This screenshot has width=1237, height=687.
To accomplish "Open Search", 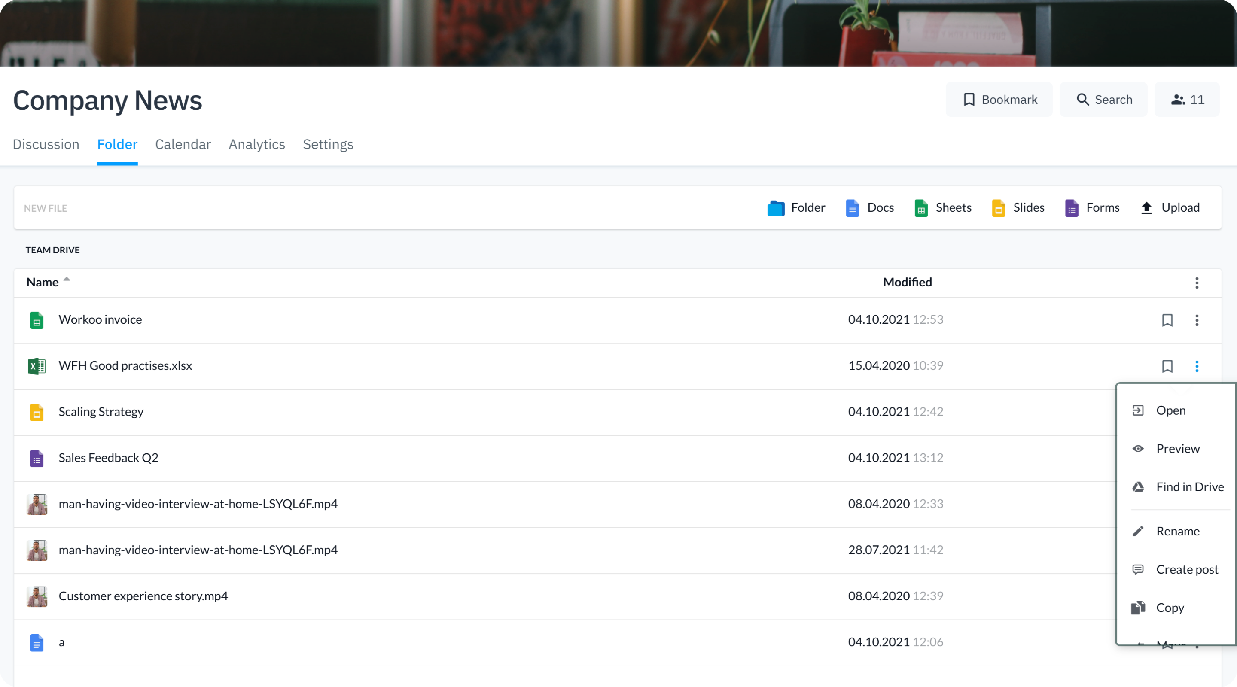I will pyautogui.click(x=1103, y=99).
